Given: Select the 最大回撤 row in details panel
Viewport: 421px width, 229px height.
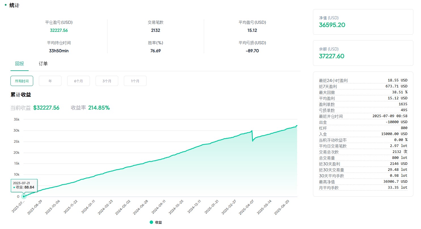Looking at the screenshot, I should (x=363, y=92).
